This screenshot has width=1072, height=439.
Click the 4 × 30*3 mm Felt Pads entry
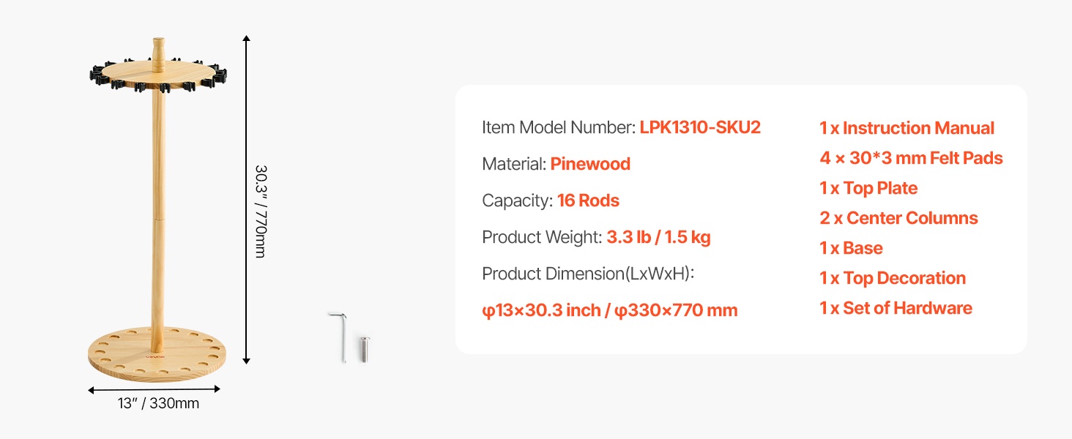pyautogui.click(x=911, y=158)
